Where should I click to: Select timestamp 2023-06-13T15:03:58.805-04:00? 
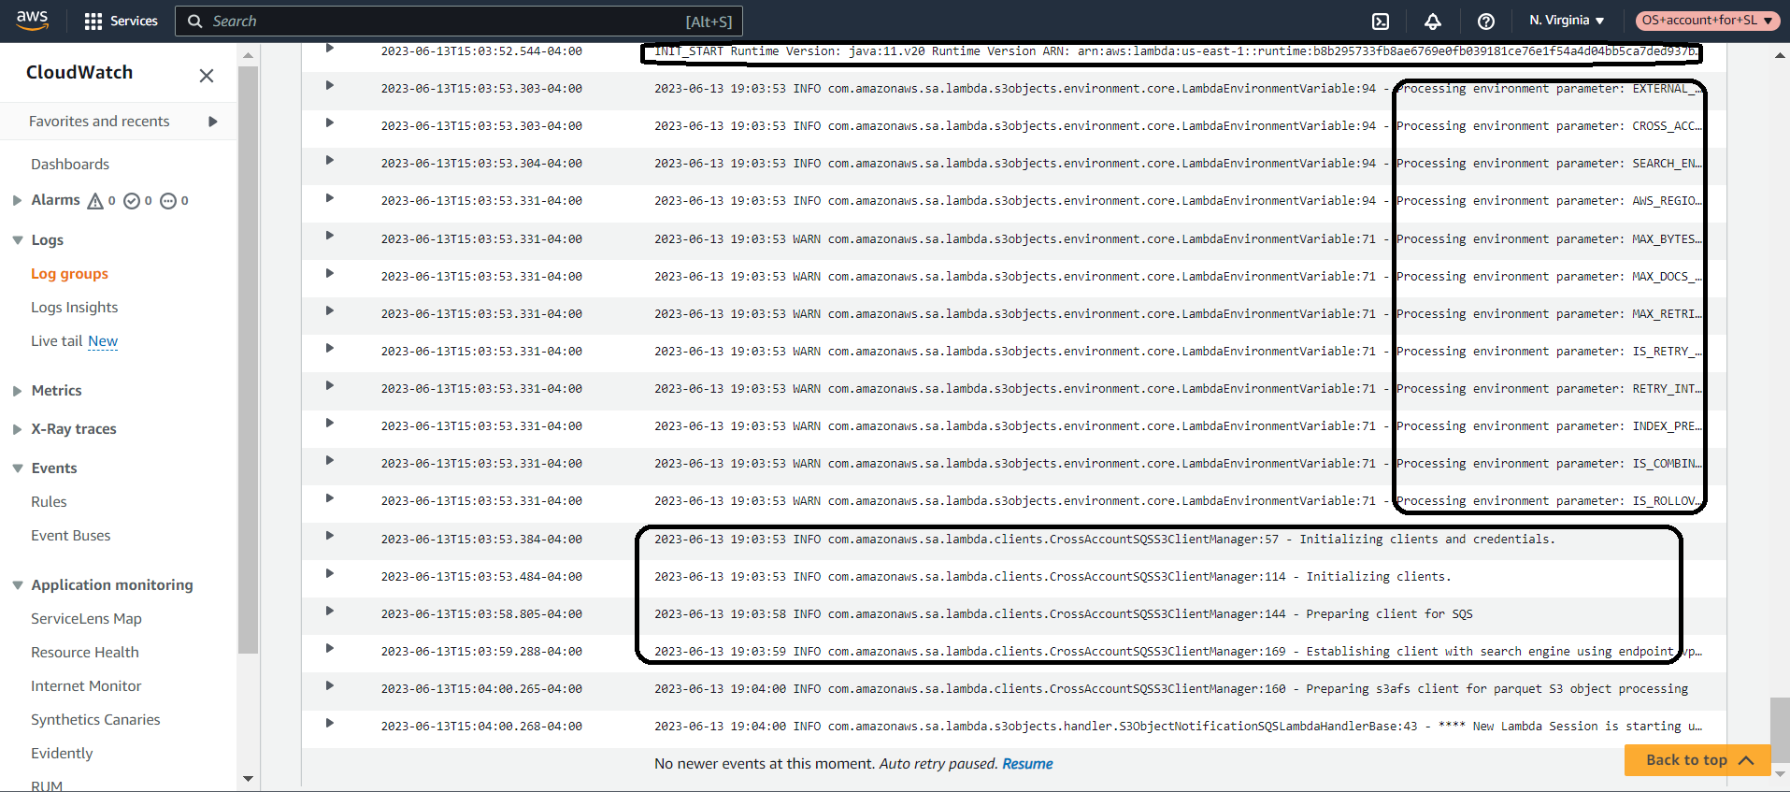[481, 614]
